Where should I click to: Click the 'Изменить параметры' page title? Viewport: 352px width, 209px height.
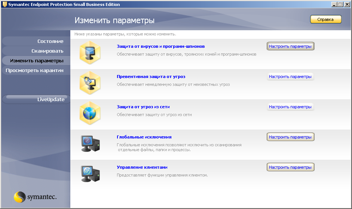114,21
